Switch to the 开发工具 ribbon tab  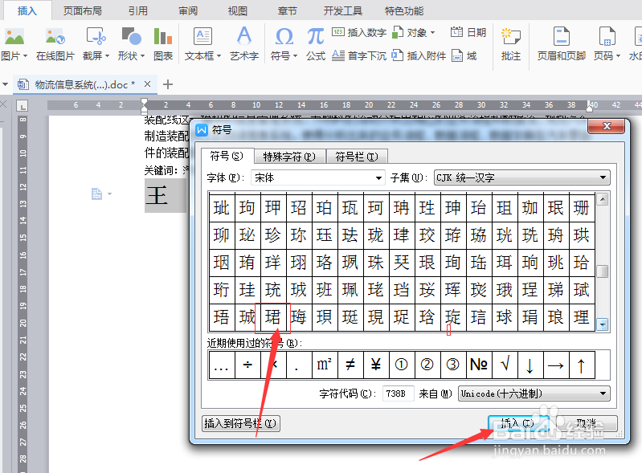343,10
